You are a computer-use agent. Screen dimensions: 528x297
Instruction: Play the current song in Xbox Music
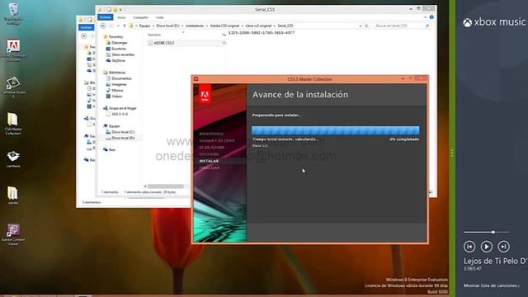pos(486,247)
